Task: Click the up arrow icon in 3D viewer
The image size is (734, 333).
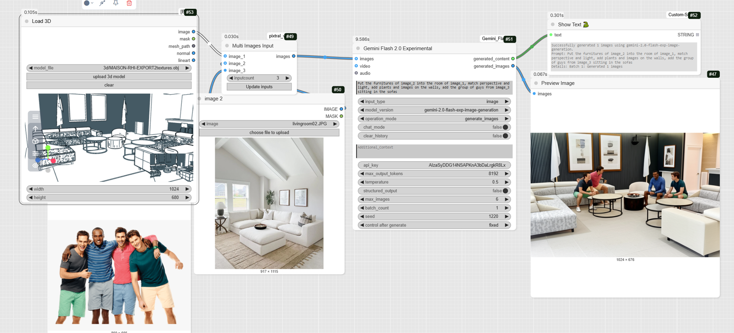Action: point(35,129)
